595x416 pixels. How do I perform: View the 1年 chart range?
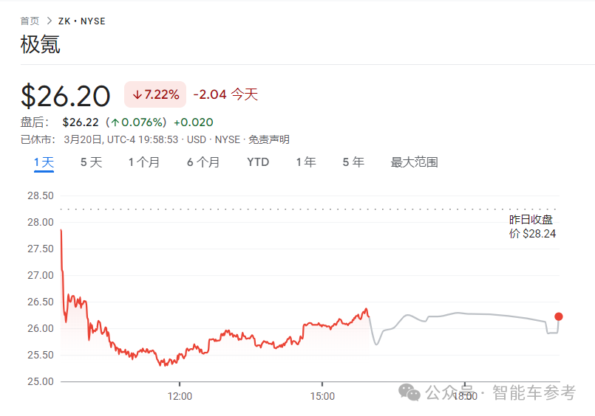(x=306, y=162)
